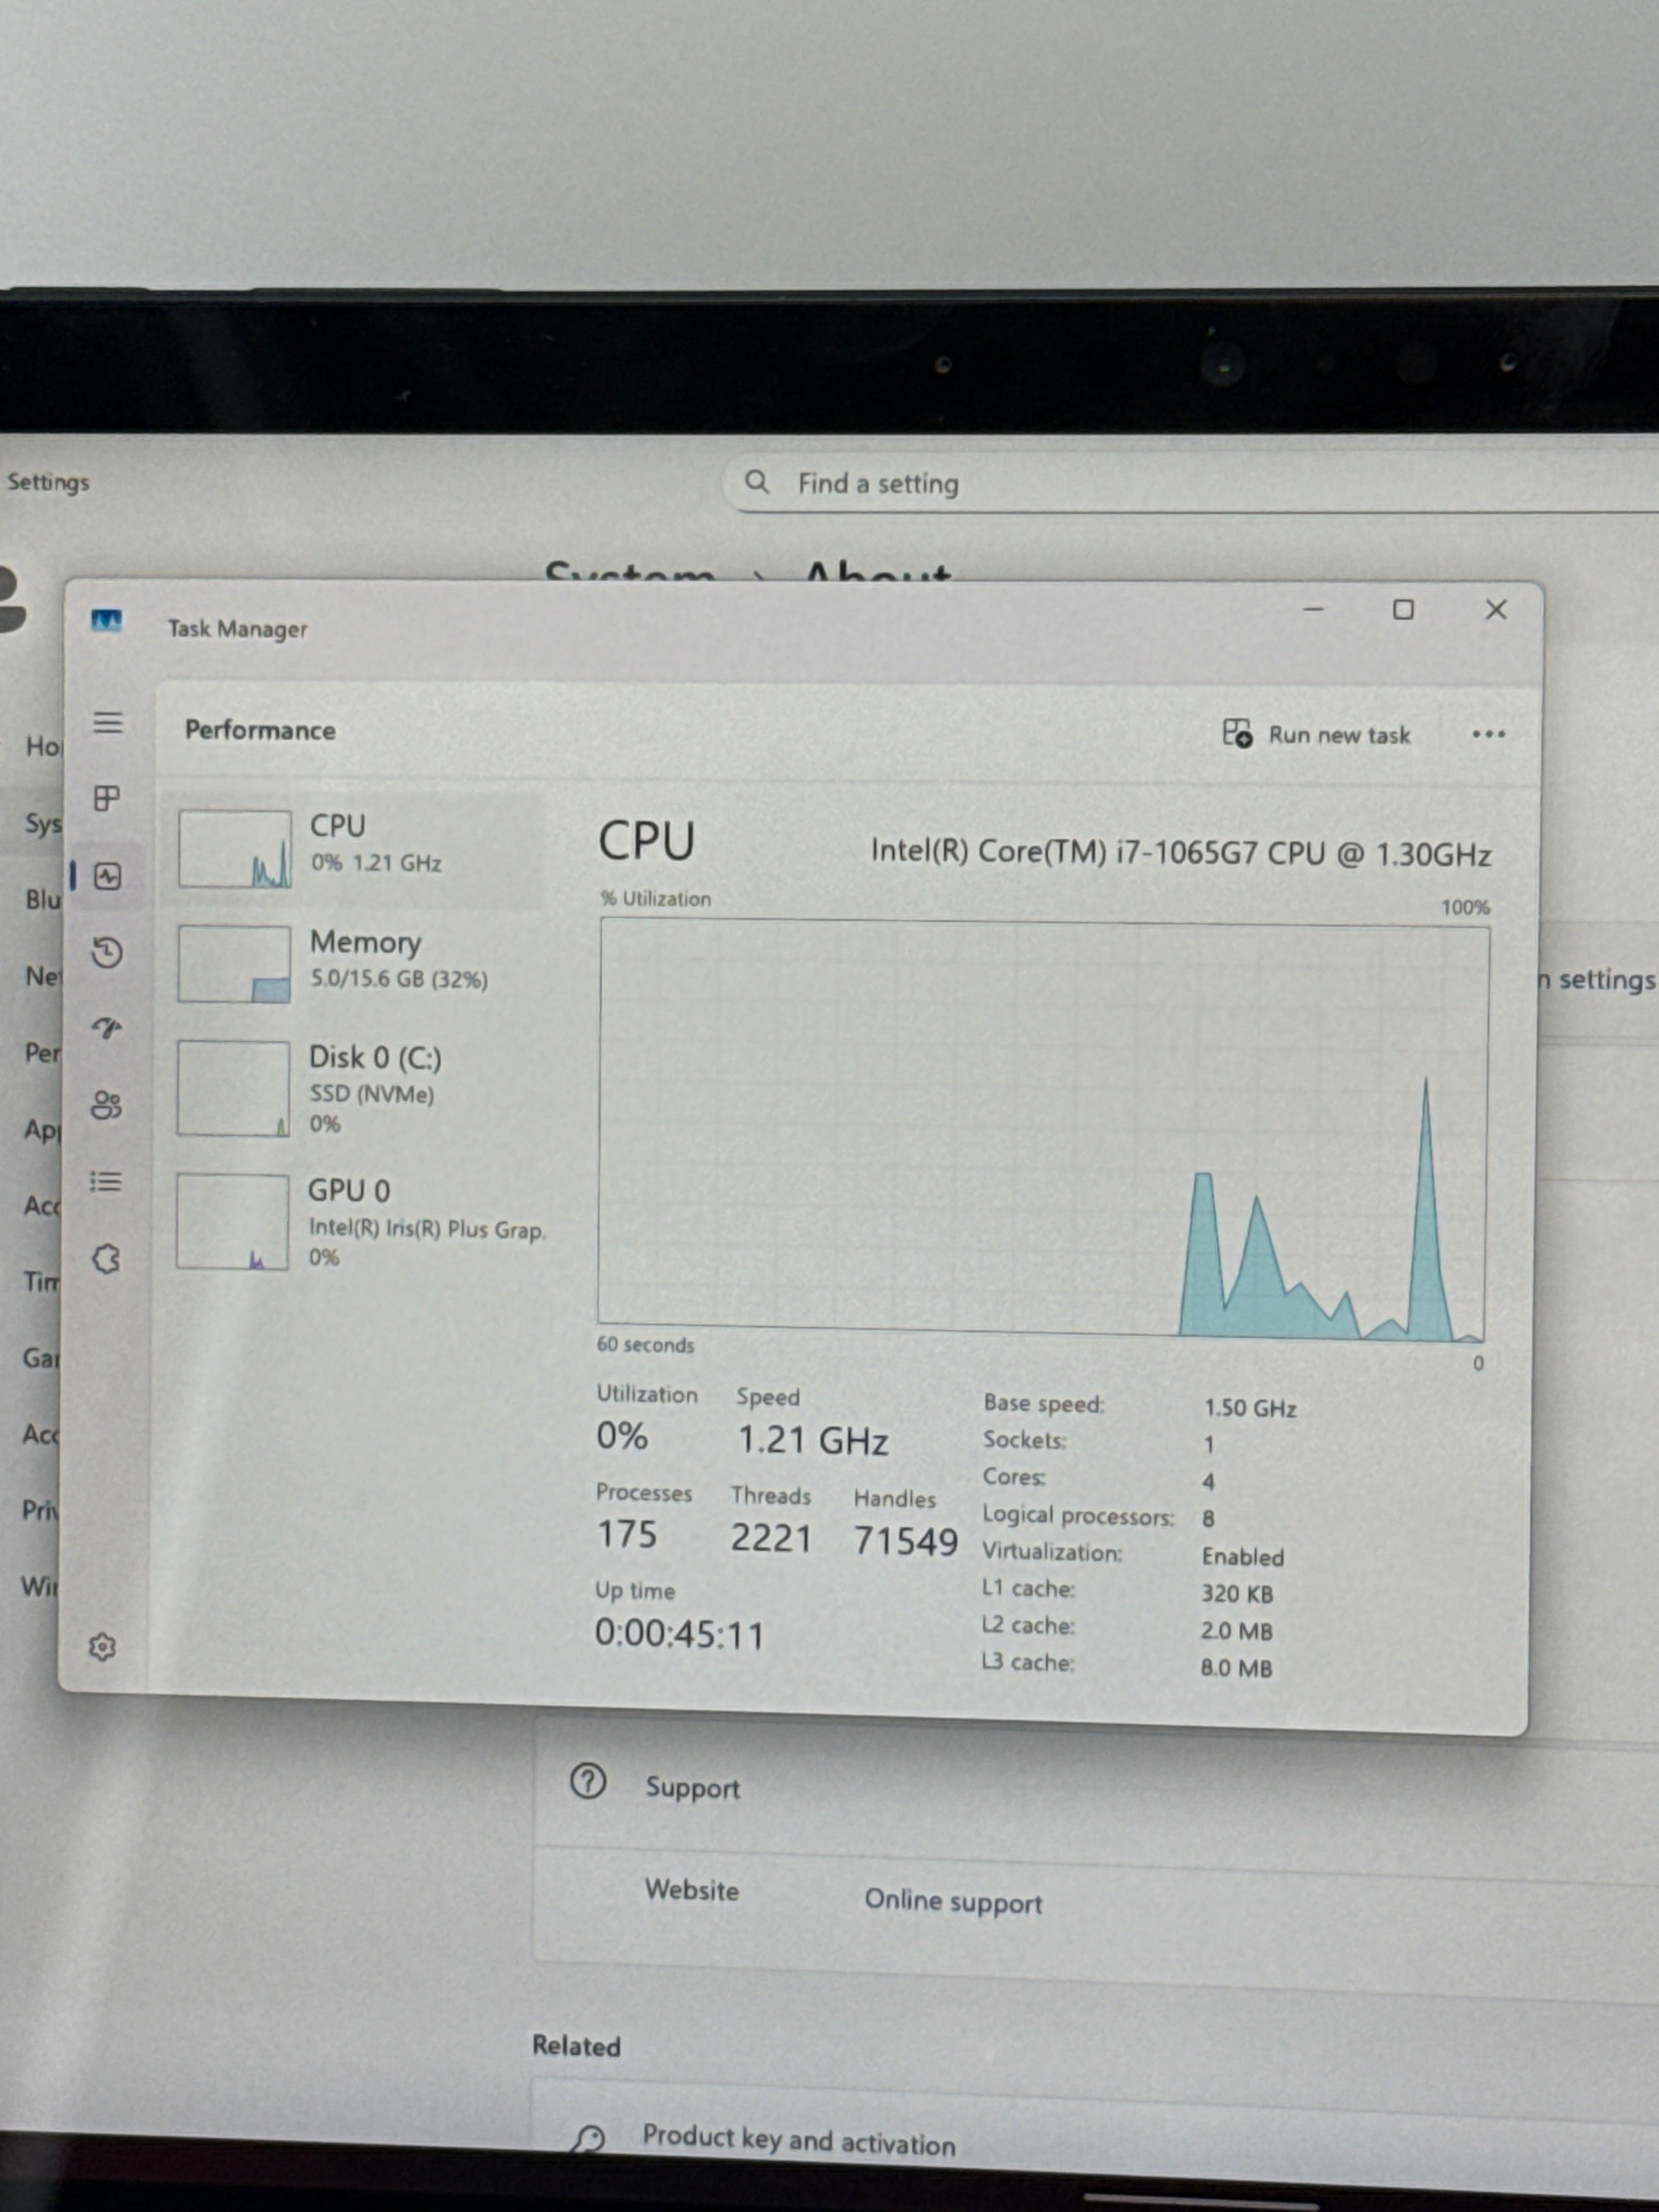This screenshot has height=2212, width=1659.
Task: Click the Intel Core i7-1065G7 processor name
Action: point(1180,852)
